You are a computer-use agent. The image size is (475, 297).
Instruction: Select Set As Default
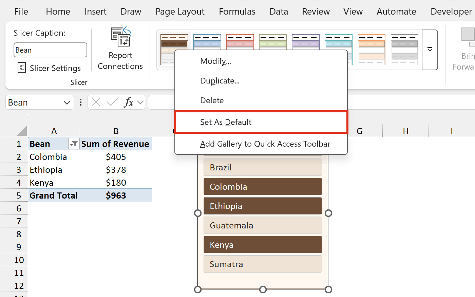click(261, 122)
